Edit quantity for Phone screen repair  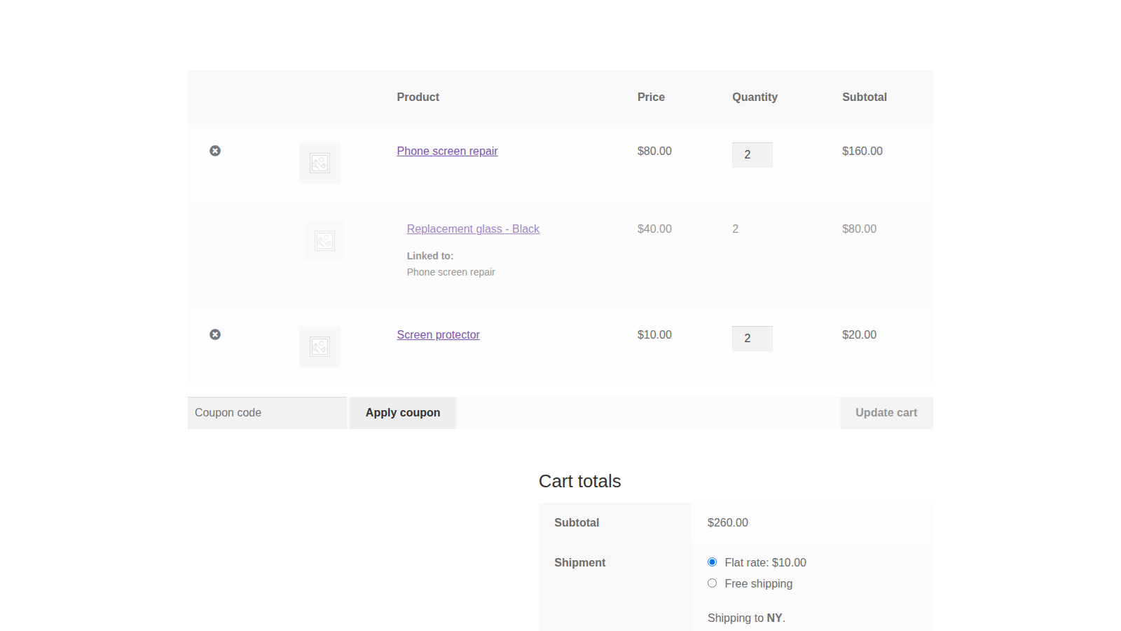coord(752,155)
